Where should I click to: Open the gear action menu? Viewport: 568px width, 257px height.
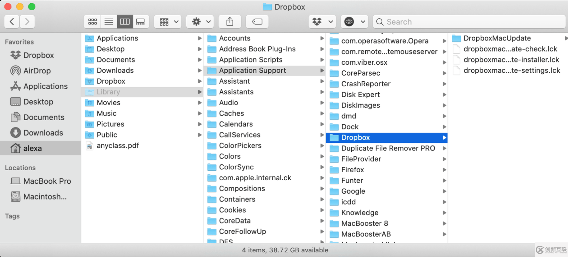point(200,22)
